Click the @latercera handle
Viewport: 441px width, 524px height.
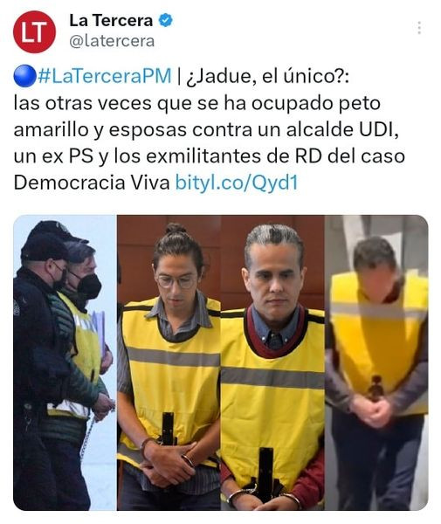(x=112, y=41)
